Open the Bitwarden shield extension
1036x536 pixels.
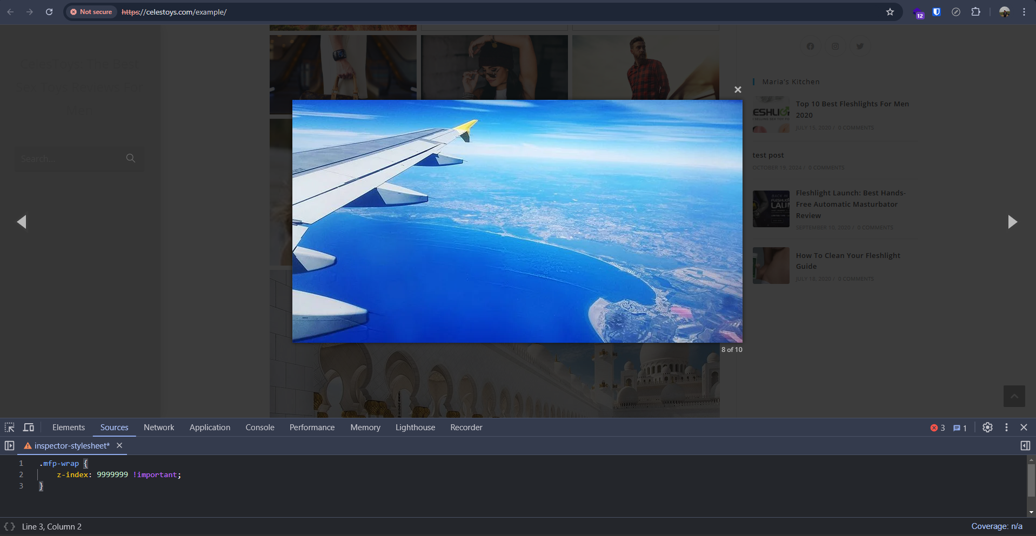[x=937, y=12]
